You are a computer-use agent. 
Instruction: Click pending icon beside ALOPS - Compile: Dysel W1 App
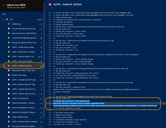click(x=9, y=80)
